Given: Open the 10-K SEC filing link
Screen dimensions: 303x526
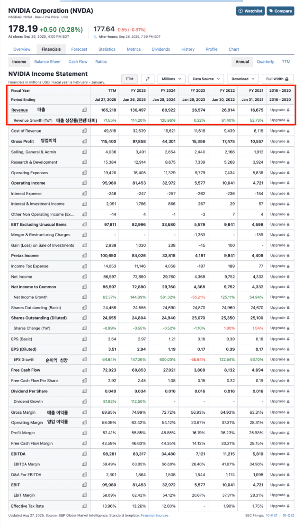Looking at the screenshot, I should pyautogui.click(x=271, y=515).
